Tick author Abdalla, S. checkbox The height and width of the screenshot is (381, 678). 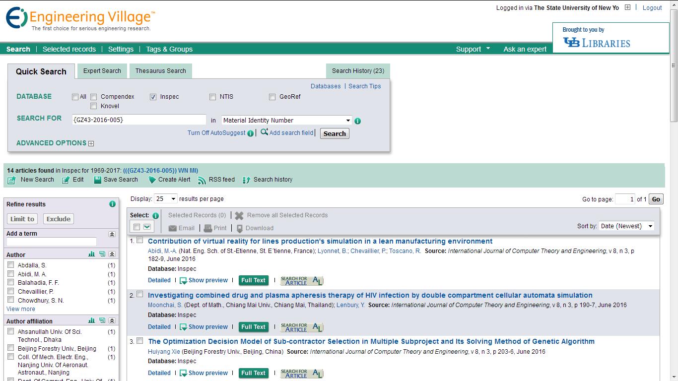pyautogui.click(x=10, y=265)
